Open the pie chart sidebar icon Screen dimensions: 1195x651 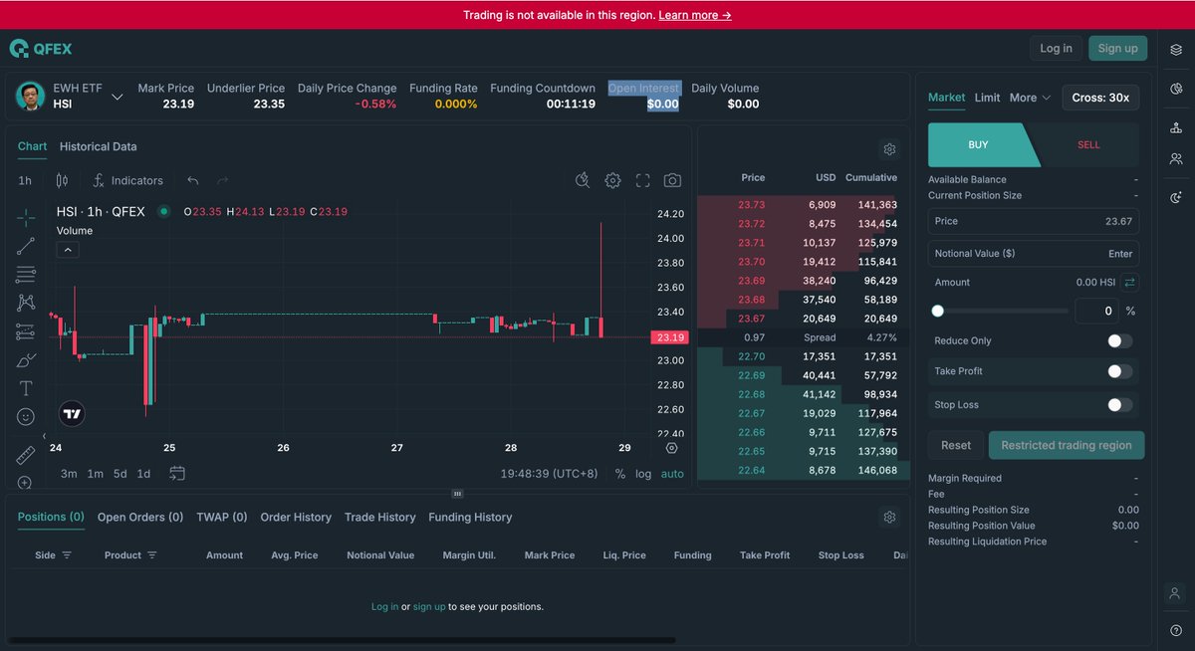coord(1176,89)
